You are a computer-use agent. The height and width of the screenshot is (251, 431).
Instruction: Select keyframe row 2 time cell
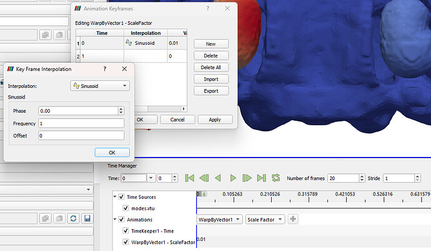102,56
